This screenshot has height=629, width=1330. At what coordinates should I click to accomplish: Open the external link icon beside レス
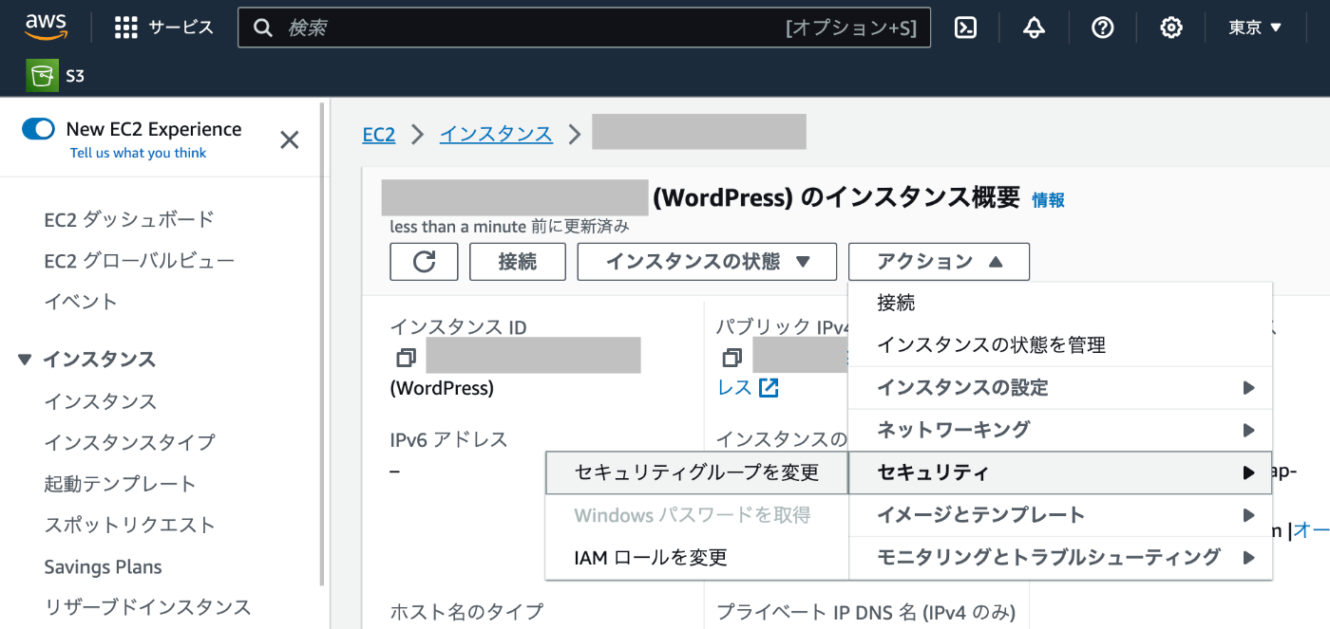(768, 387)
